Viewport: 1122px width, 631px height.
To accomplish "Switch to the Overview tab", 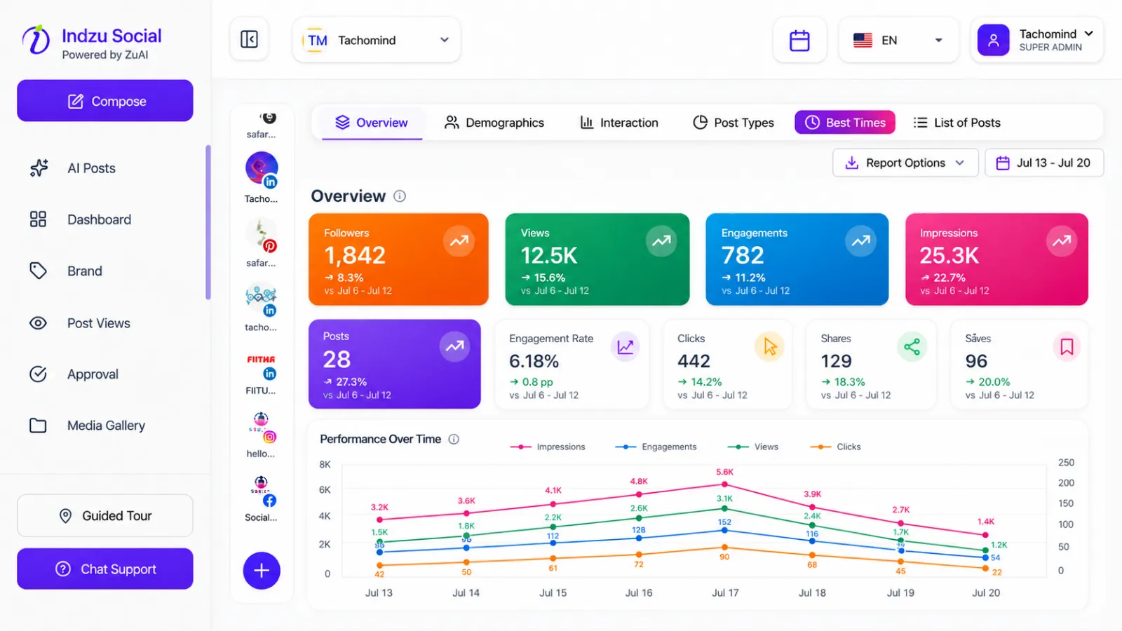I will [x=372, y=123].
